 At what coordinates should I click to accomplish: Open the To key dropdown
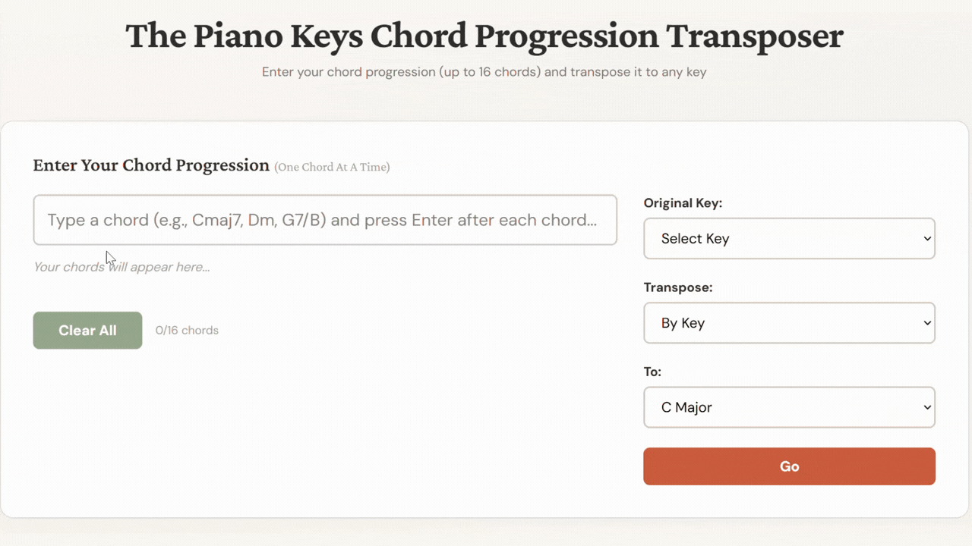[788, 407]
